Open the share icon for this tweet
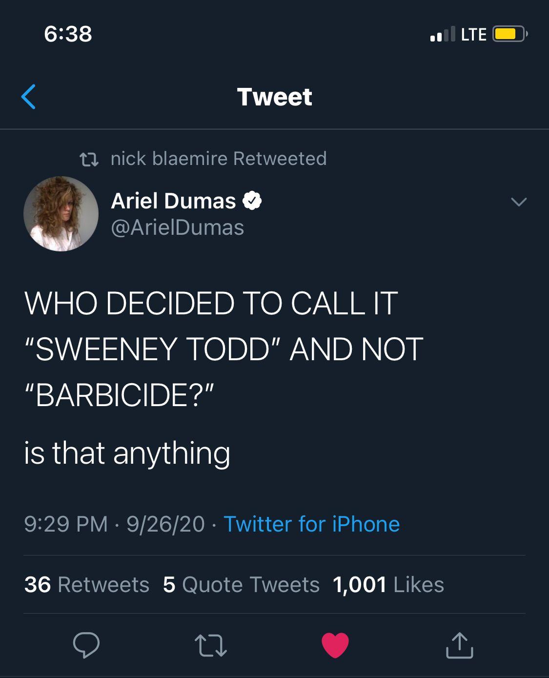 tap(459, 645)
